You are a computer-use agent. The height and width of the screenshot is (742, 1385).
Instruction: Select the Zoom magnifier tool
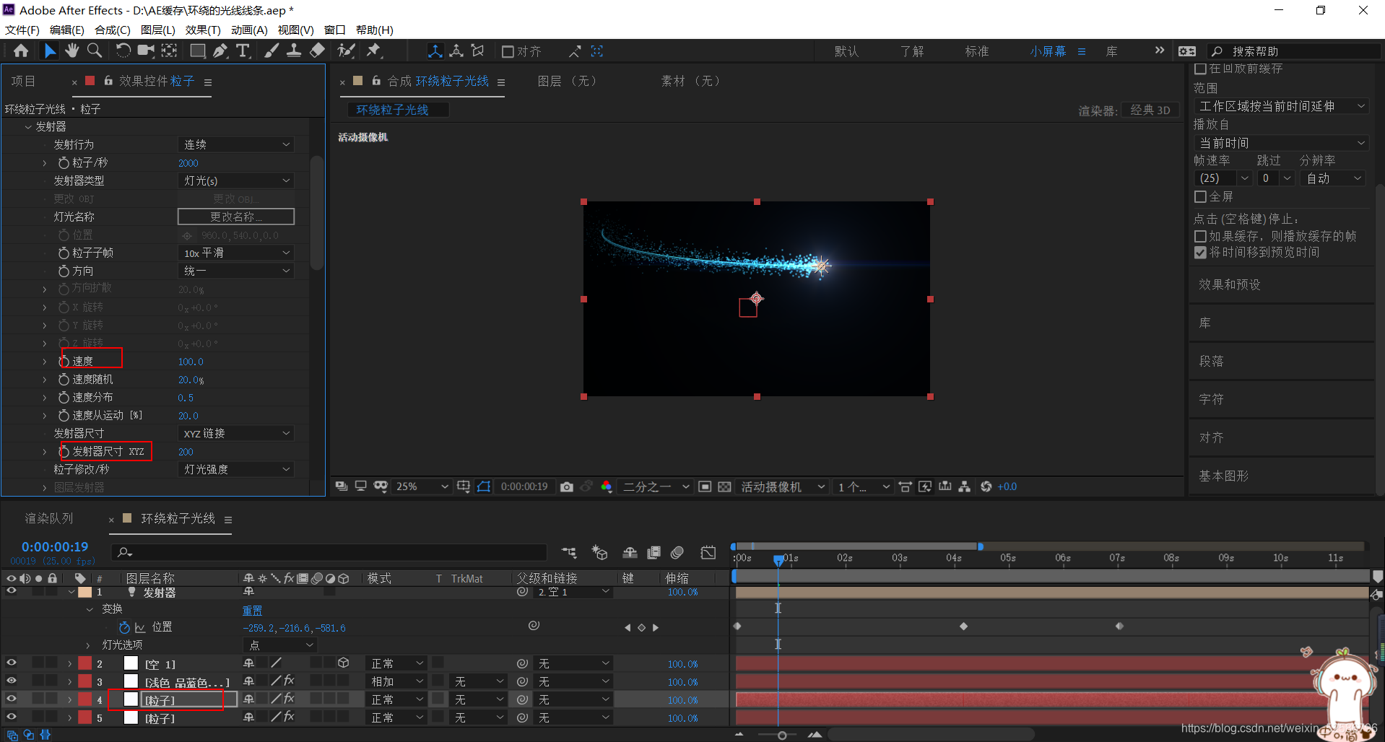95,51
